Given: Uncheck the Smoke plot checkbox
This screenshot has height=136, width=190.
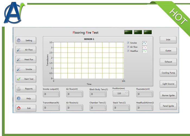Looking at the screenshot, I should (x=128, y=43).
